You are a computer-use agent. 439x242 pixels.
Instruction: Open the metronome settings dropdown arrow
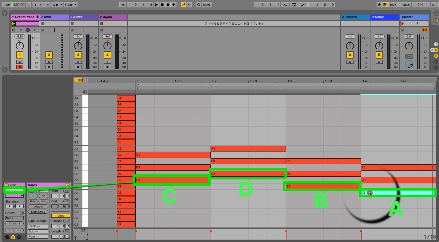[x=61, y=5]
